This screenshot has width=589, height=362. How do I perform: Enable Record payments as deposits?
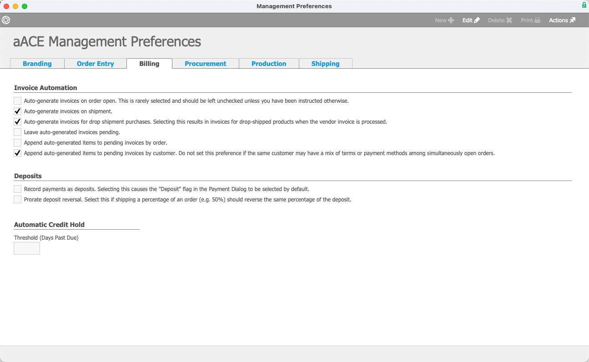pyautogui.click(x=18, y=189)
